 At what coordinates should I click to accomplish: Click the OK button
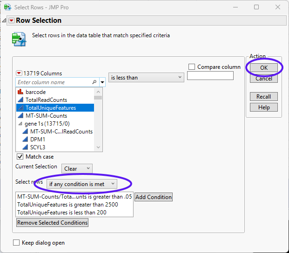click(263, 67)
